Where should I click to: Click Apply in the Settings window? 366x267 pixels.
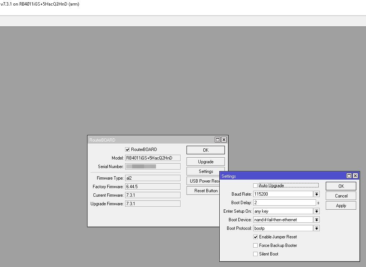(341, 206)
